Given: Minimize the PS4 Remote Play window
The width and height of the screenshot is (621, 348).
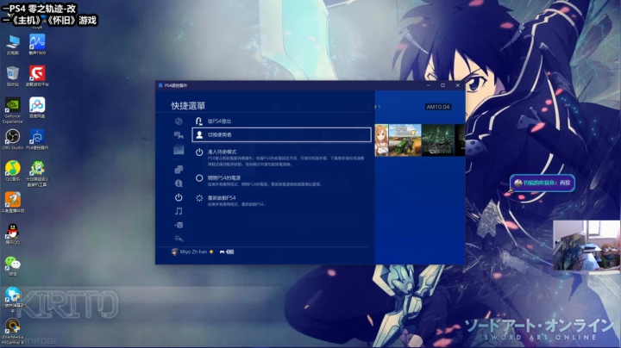Looking at the screenshot, I should click(x=429, y=85).
